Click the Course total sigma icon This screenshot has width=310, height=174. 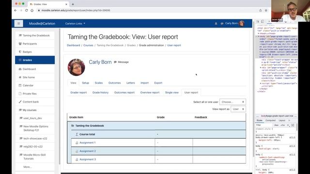pyautogui.click(x=77, y=134)
